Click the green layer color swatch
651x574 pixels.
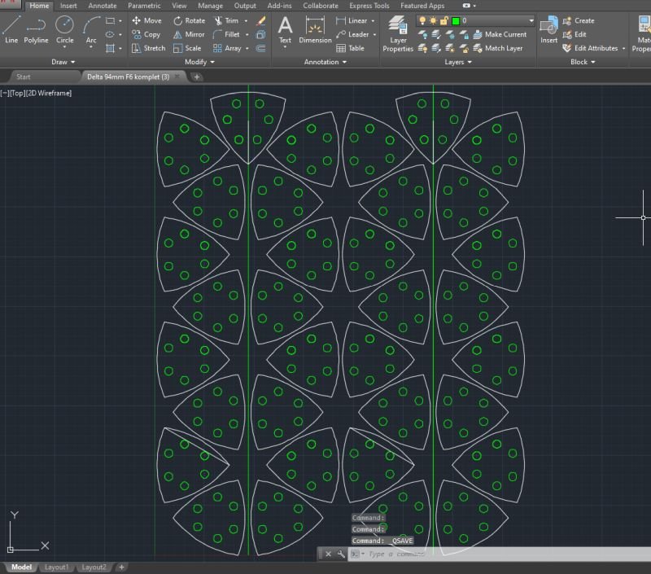pos(456,20)
